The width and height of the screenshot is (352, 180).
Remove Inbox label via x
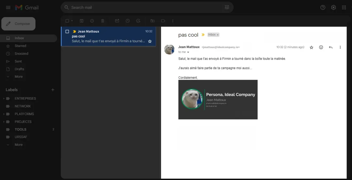(218, 35)
